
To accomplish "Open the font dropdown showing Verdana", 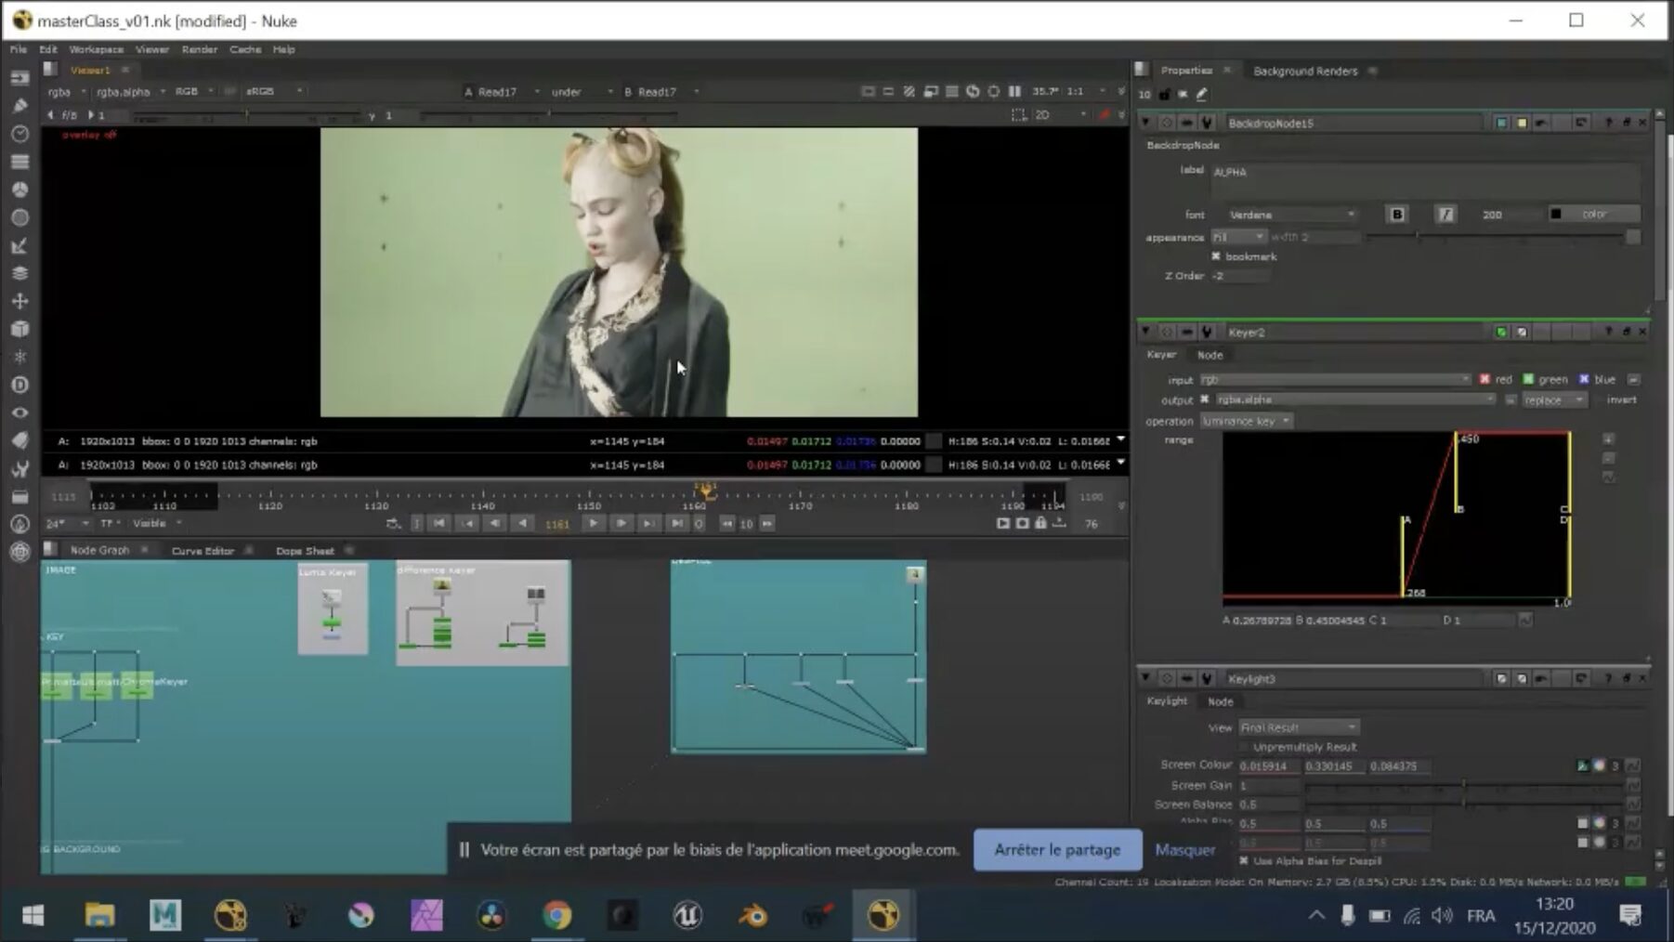I will tap(1291, 214).
